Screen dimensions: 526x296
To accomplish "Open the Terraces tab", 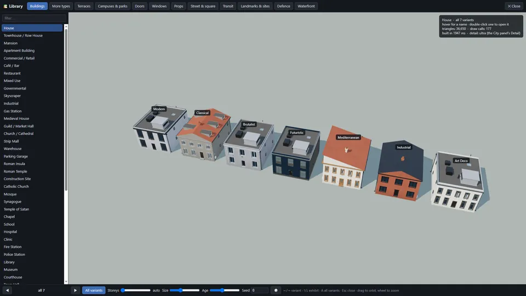I will [84, 6].
